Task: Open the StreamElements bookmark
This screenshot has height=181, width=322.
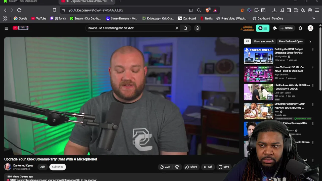Action: click(122, 18)
